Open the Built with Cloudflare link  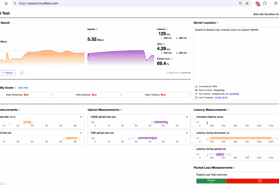click(x=266, y=14)
